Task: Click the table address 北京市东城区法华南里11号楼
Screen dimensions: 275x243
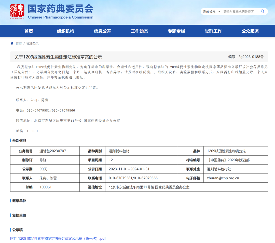Action: [x=131, y=187]
